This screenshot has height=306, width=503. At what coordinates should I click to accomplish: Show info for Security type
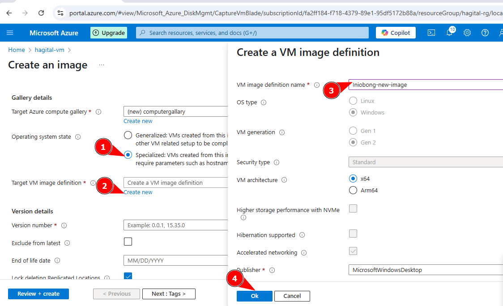point(277,162)
